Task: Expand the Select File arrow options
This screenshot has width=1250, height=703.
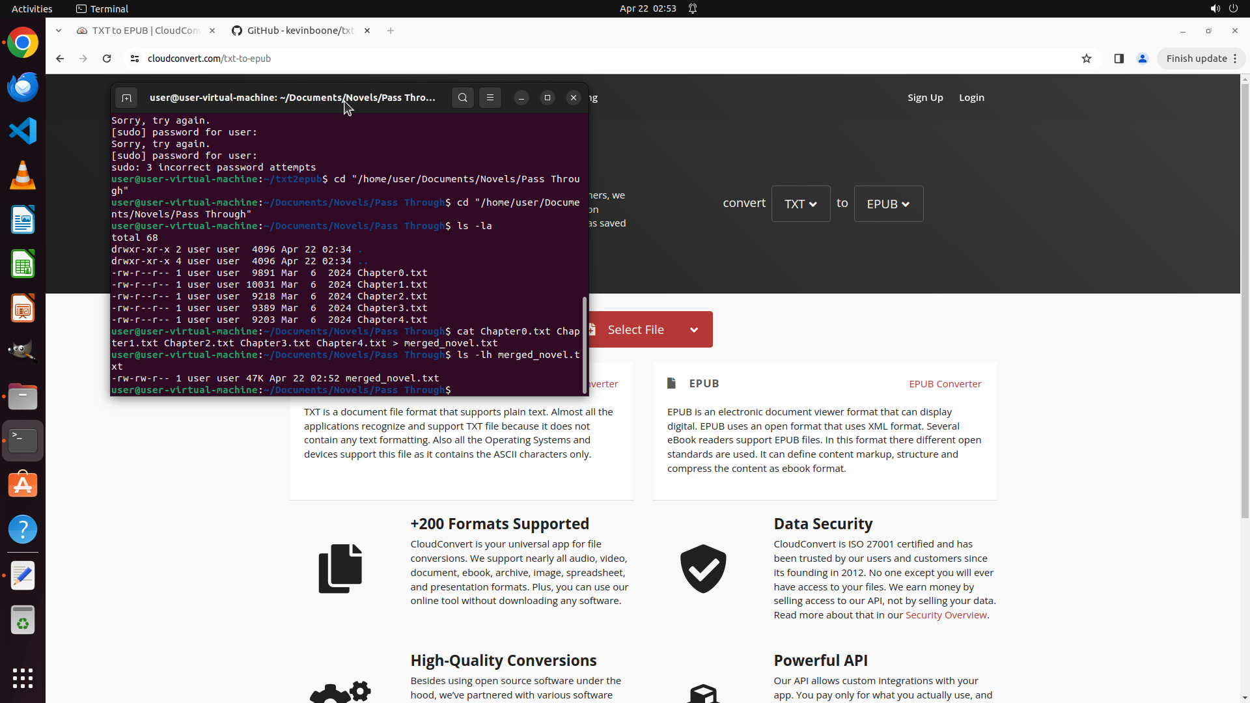Action: pos(694,330)
